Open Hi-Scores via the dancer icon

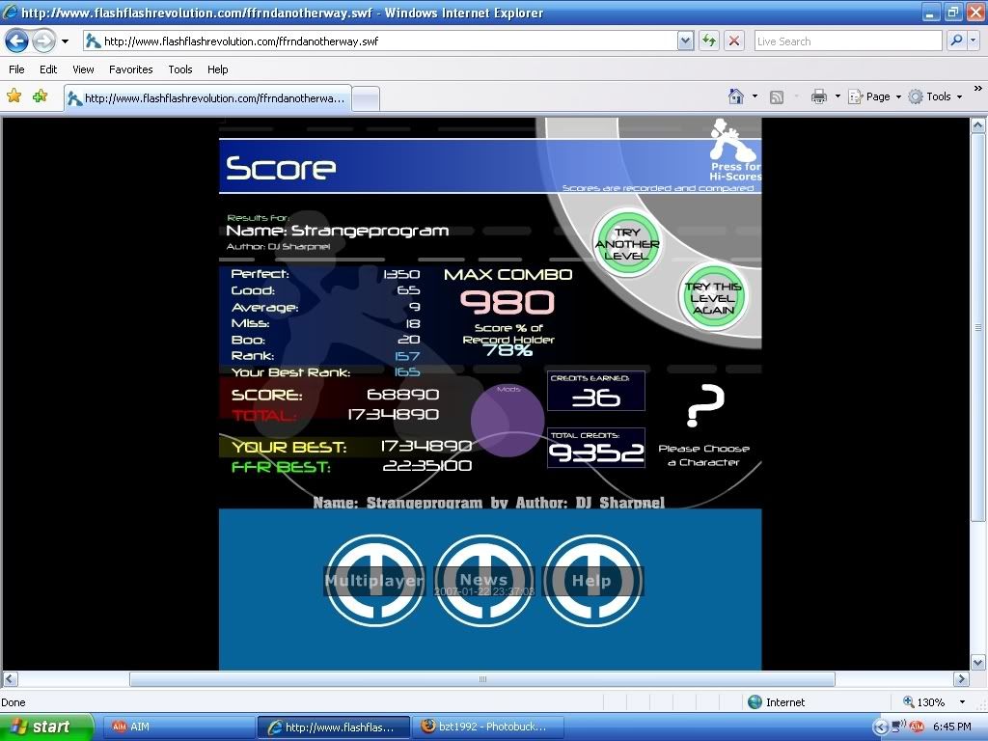click(728, 142)
